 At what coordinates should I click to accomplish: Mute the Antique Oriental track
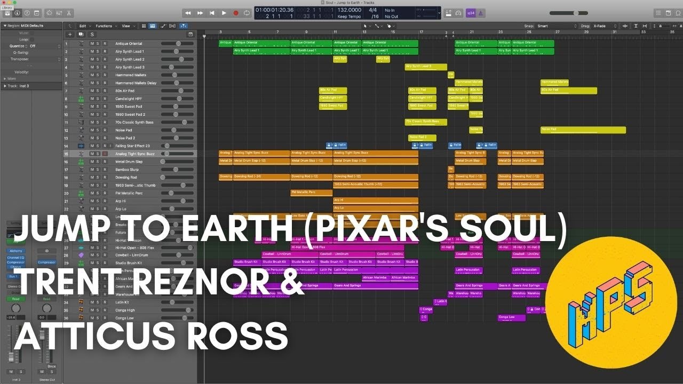(x=92, y=44)
